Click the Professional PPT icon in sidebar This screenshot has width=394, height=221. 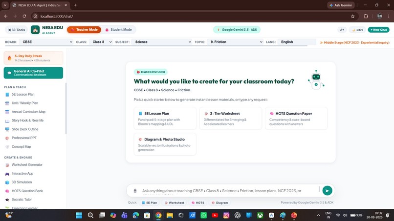click(7, 138)
